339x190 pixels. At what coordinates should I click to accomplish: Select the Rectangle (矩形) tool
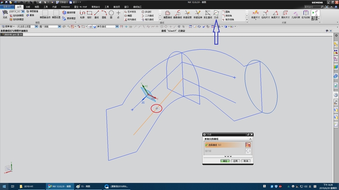coord(89,14)
